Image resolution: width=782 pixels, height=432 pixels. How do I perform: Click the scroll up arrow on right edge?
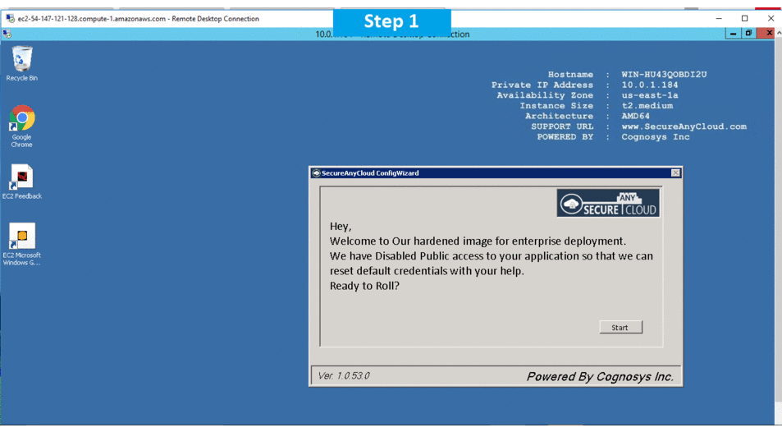tap(779, 34)
